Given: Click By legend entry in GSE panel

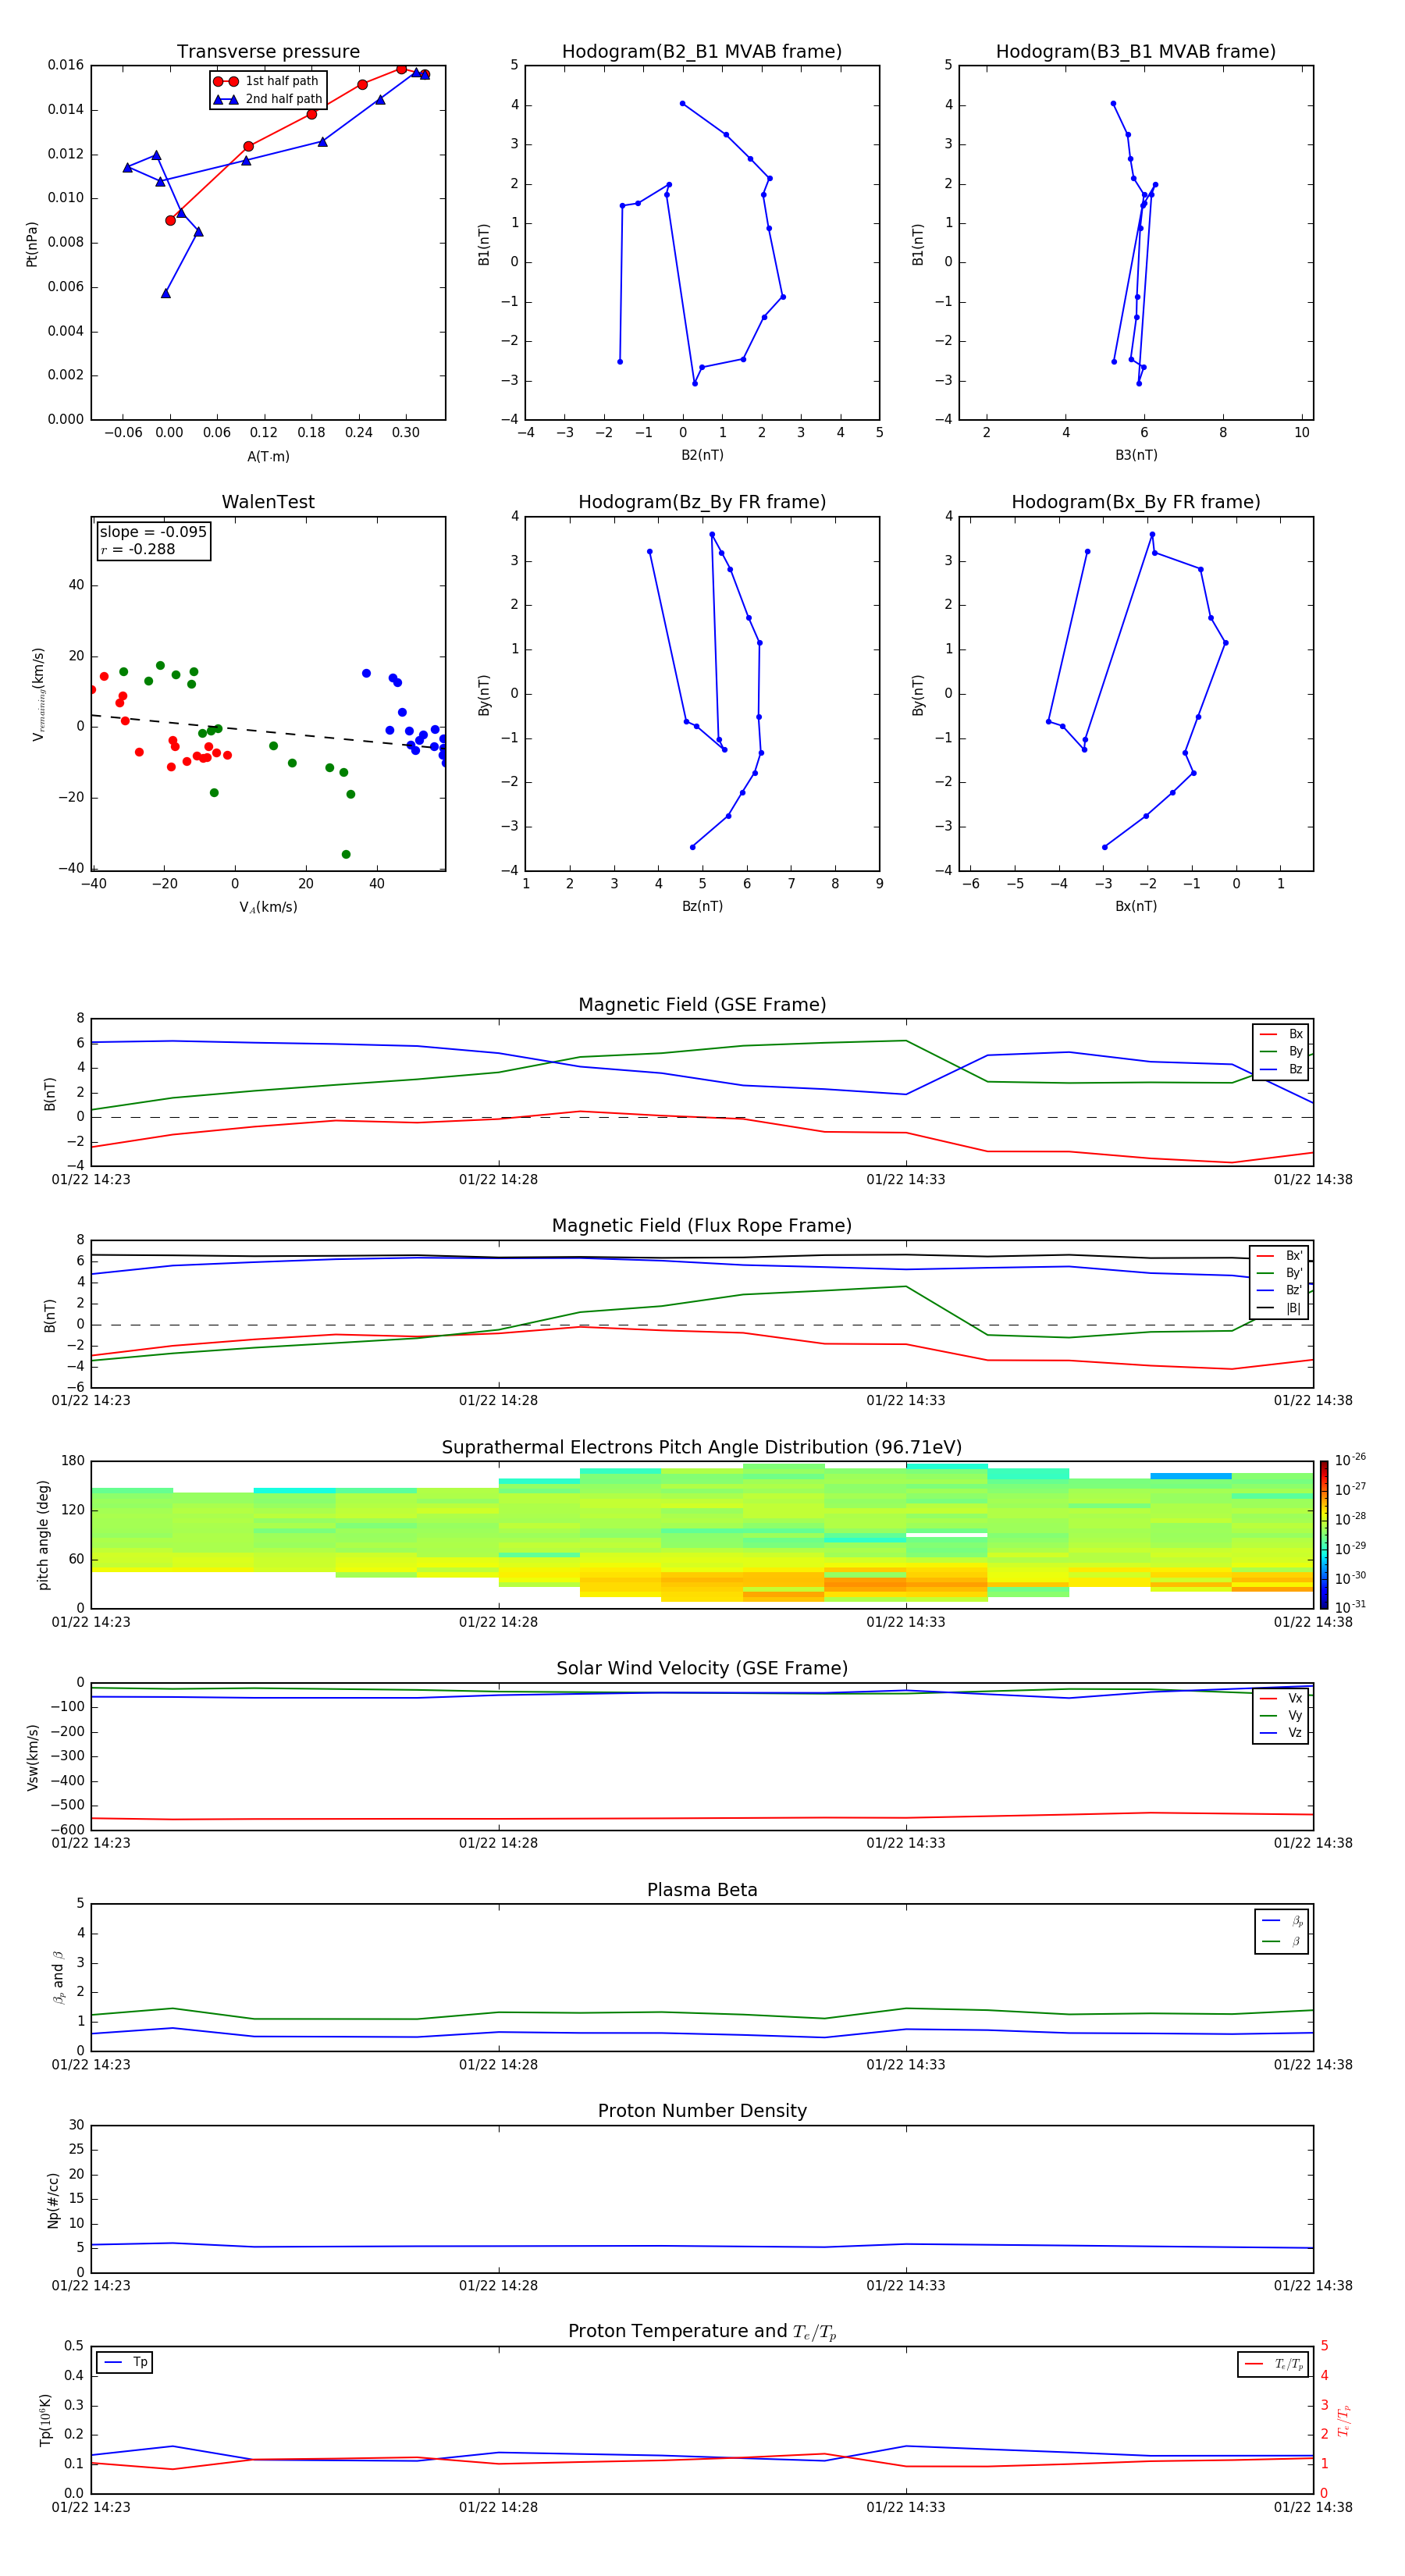Looking at the screenshot, I should (x=1282, y=1051).
